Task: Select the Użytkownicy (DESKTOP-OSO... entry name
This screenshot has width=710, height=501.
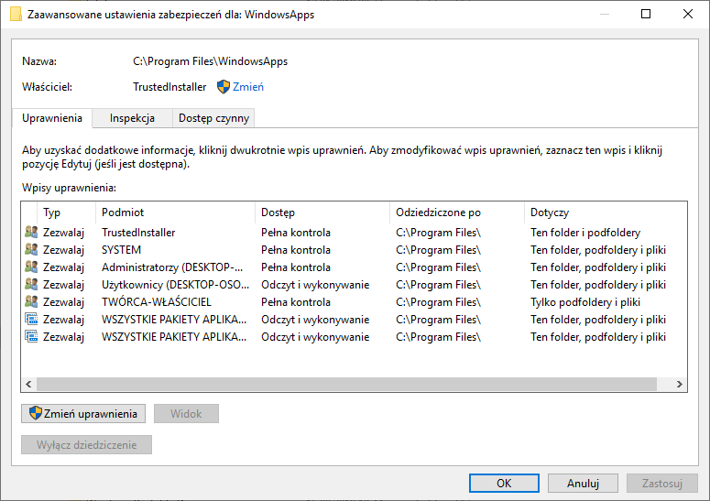Action: 175,284
